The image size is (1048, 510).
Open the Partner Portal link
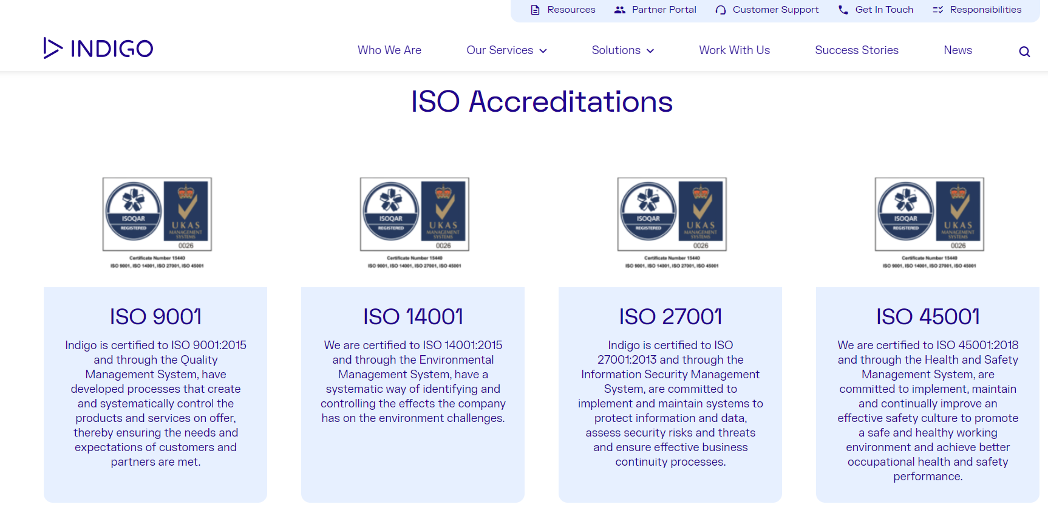tap(664, 10)
